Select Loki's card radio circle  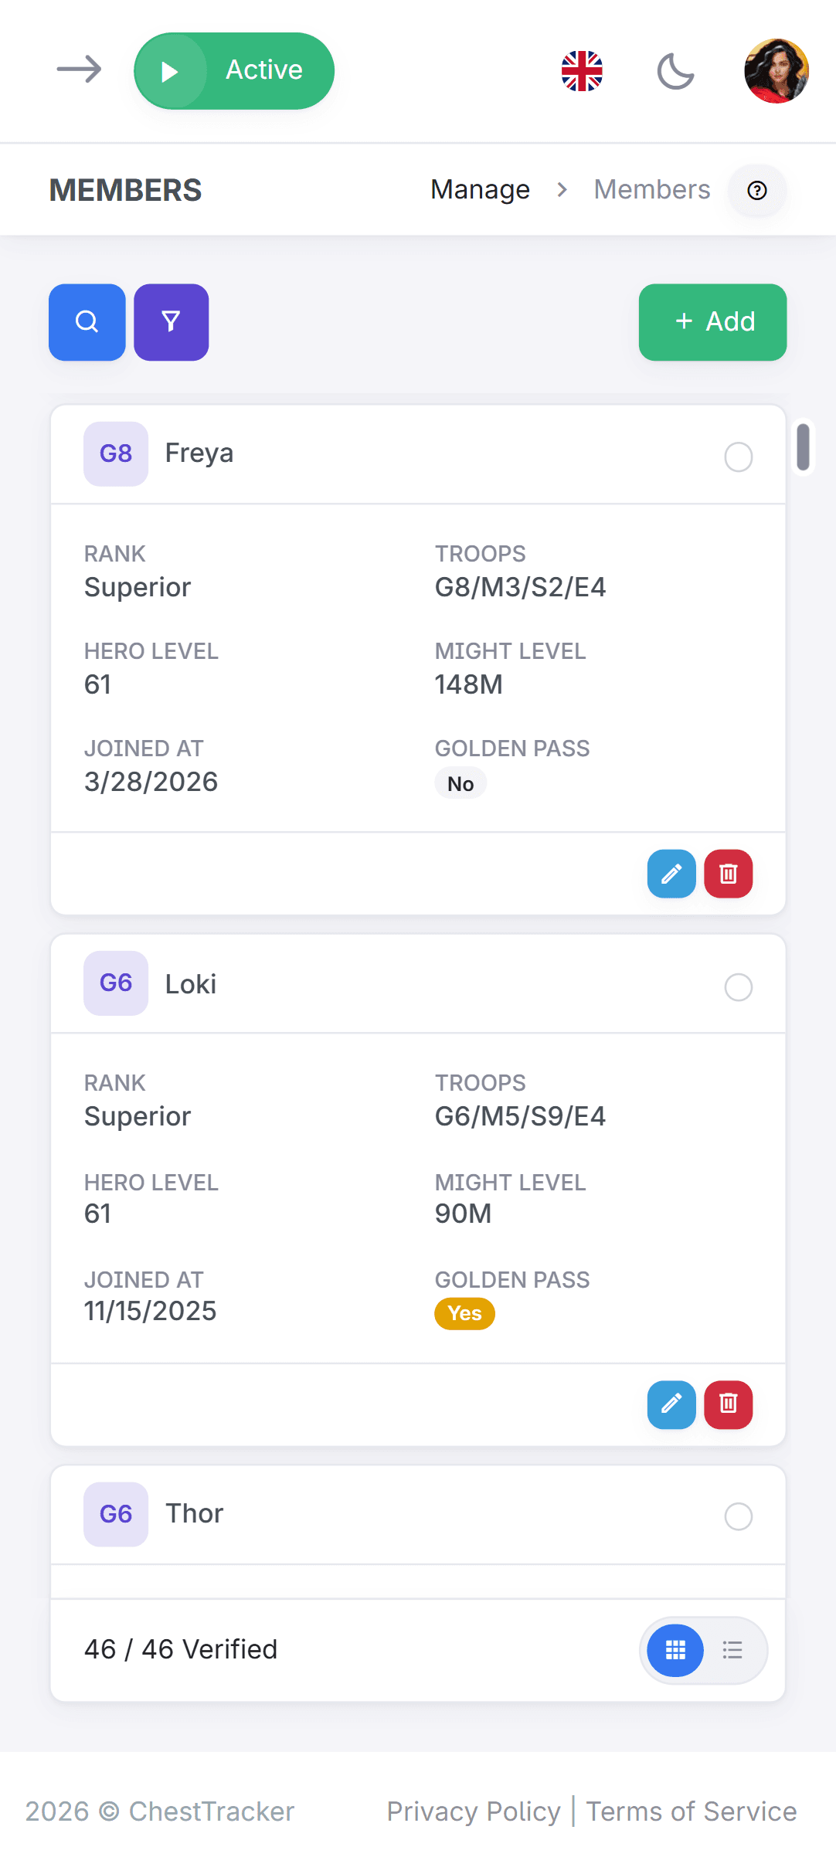[x=739, y=986]
